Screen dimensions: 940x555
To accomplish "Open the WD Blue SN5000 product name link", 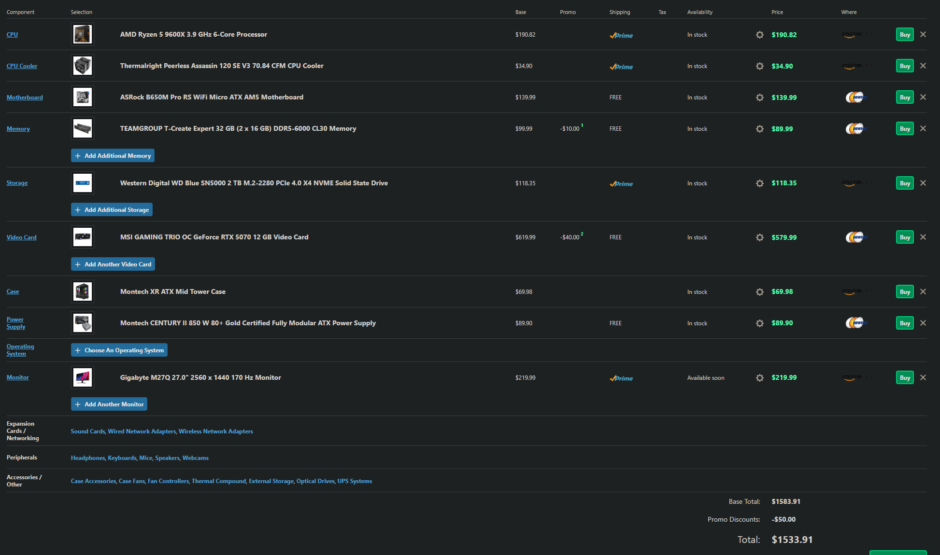I will pyautogui.click(x=254, y=183).
